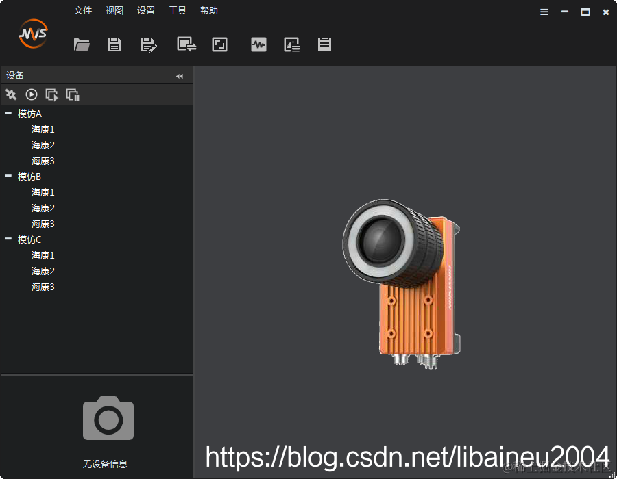Select 海康3 under 模仿B

tap(43, 224)
